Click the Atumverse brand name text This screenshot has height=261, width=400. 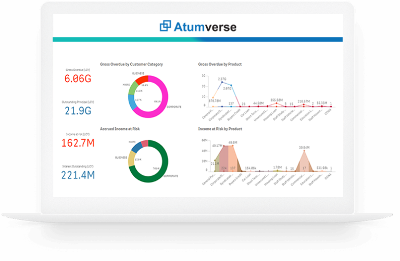coord(205,26)
